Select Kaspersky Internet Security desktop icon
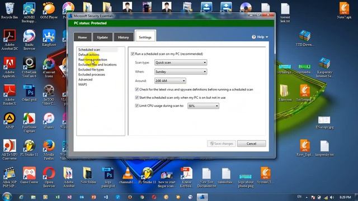The width and height of the screenshot is (358, 201). click(x=324, y=68)
